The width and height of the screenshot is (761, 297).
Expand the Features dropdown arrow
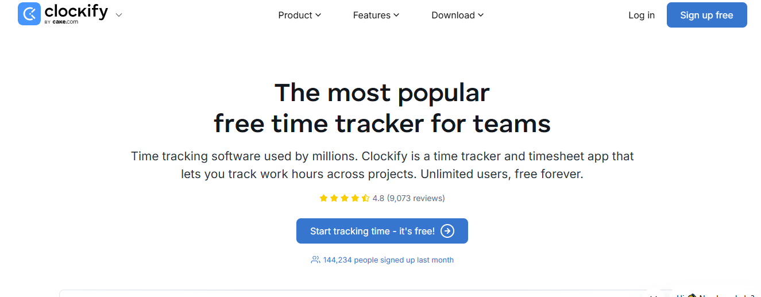pos(396,15)
